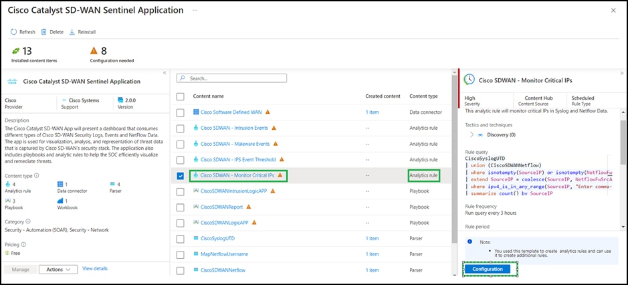
Task: Click the disabled Manage button
Action: click(x=21, y=270)
